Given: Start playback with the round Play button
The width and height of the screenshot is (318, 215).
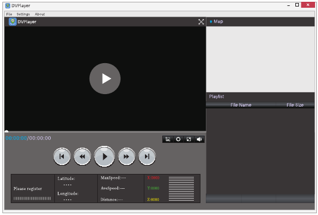Looking at the screenshot, I should pos(104,157).
